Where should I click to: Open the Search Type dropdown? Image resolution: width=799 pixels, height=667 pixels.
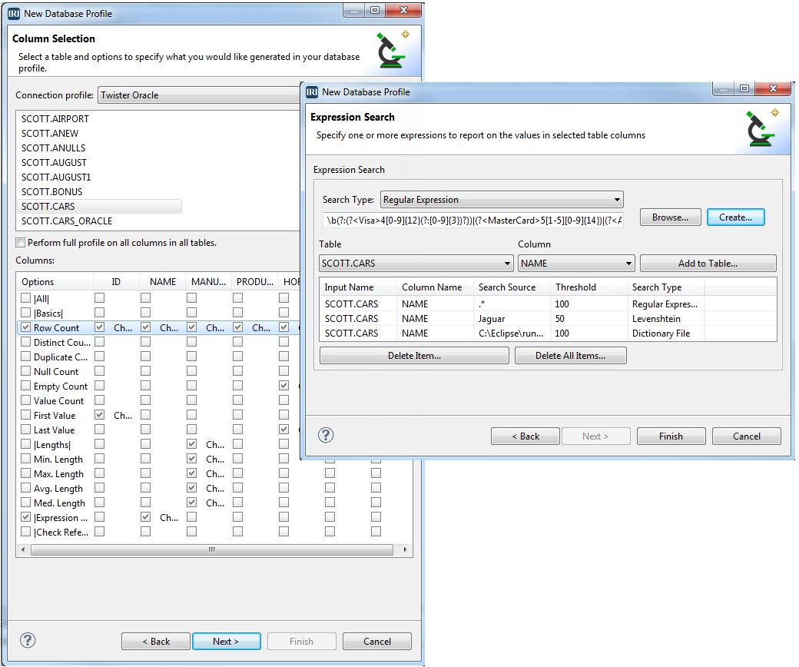[502, 200]
